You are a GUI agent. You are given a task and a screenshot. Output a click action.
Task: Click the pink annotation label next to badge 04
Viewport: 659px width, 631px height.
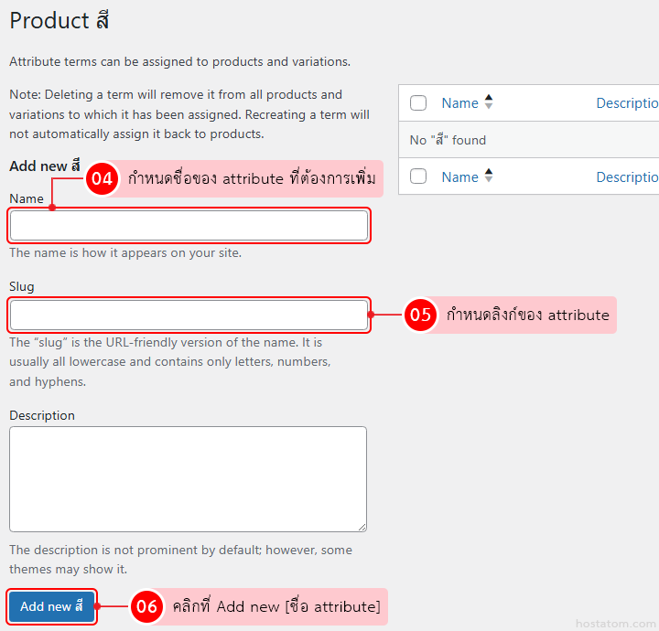tap(252, 179)
